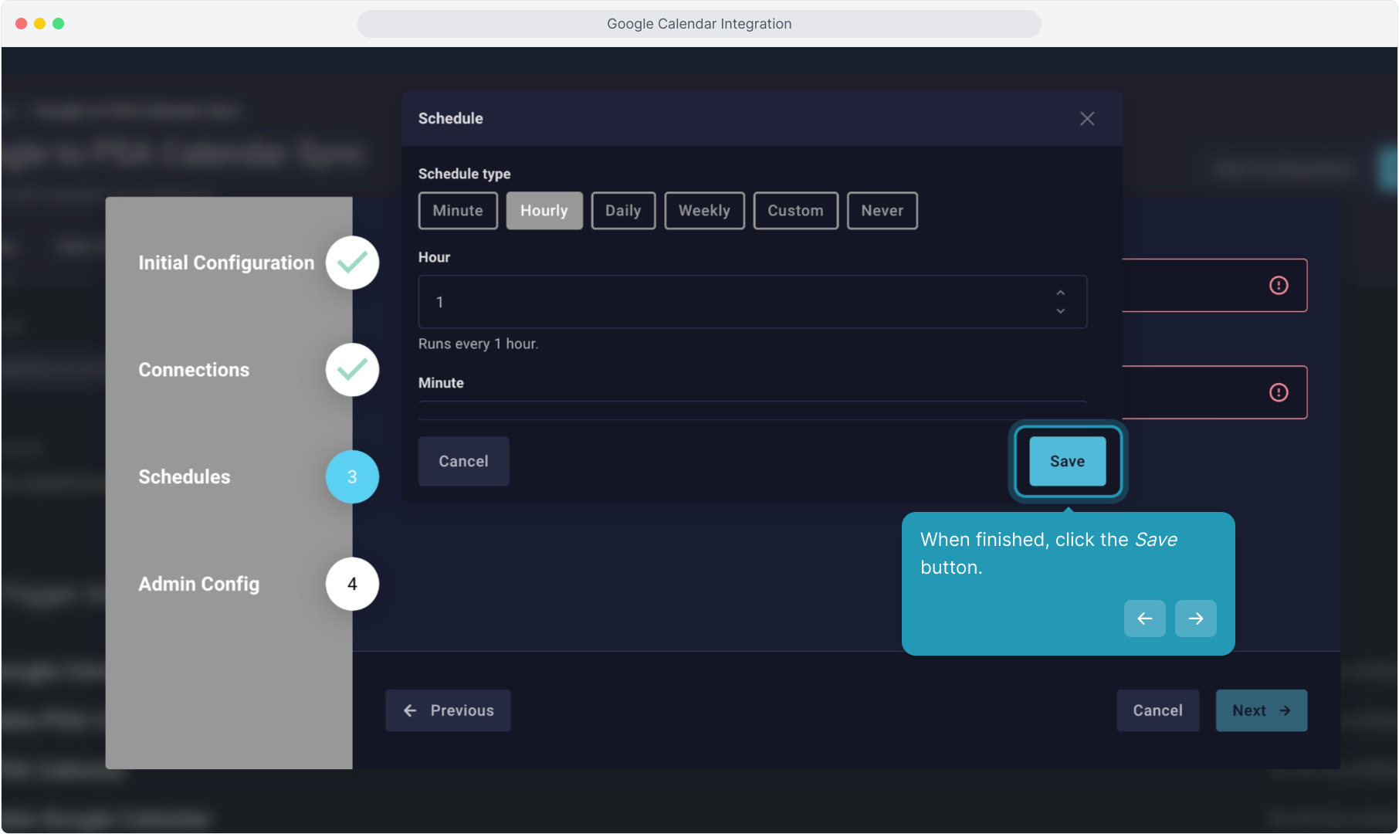Go to previous tooltip with left arrow
1399x834 pixels.
tap(1144, 619)
